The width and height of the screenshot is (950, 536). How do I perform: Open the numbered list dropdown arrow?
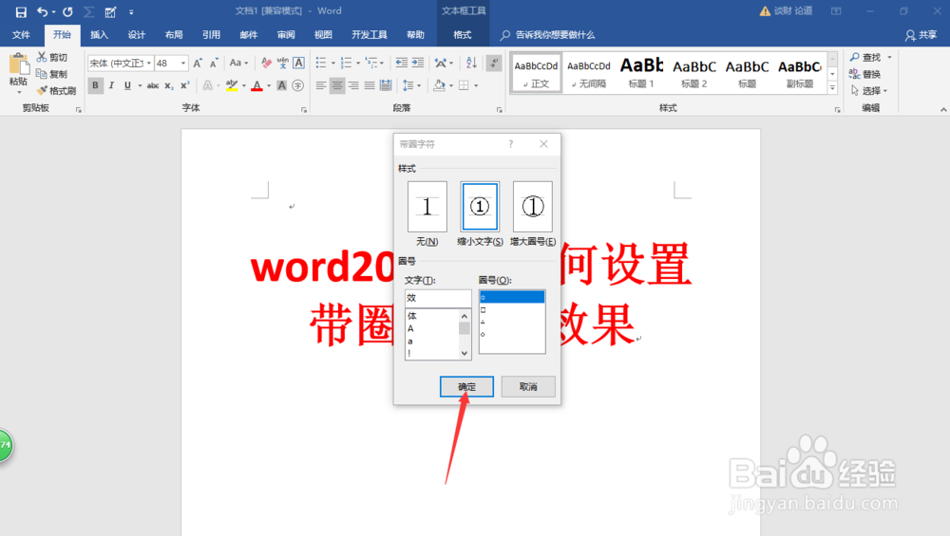click(x=358, y=63)
